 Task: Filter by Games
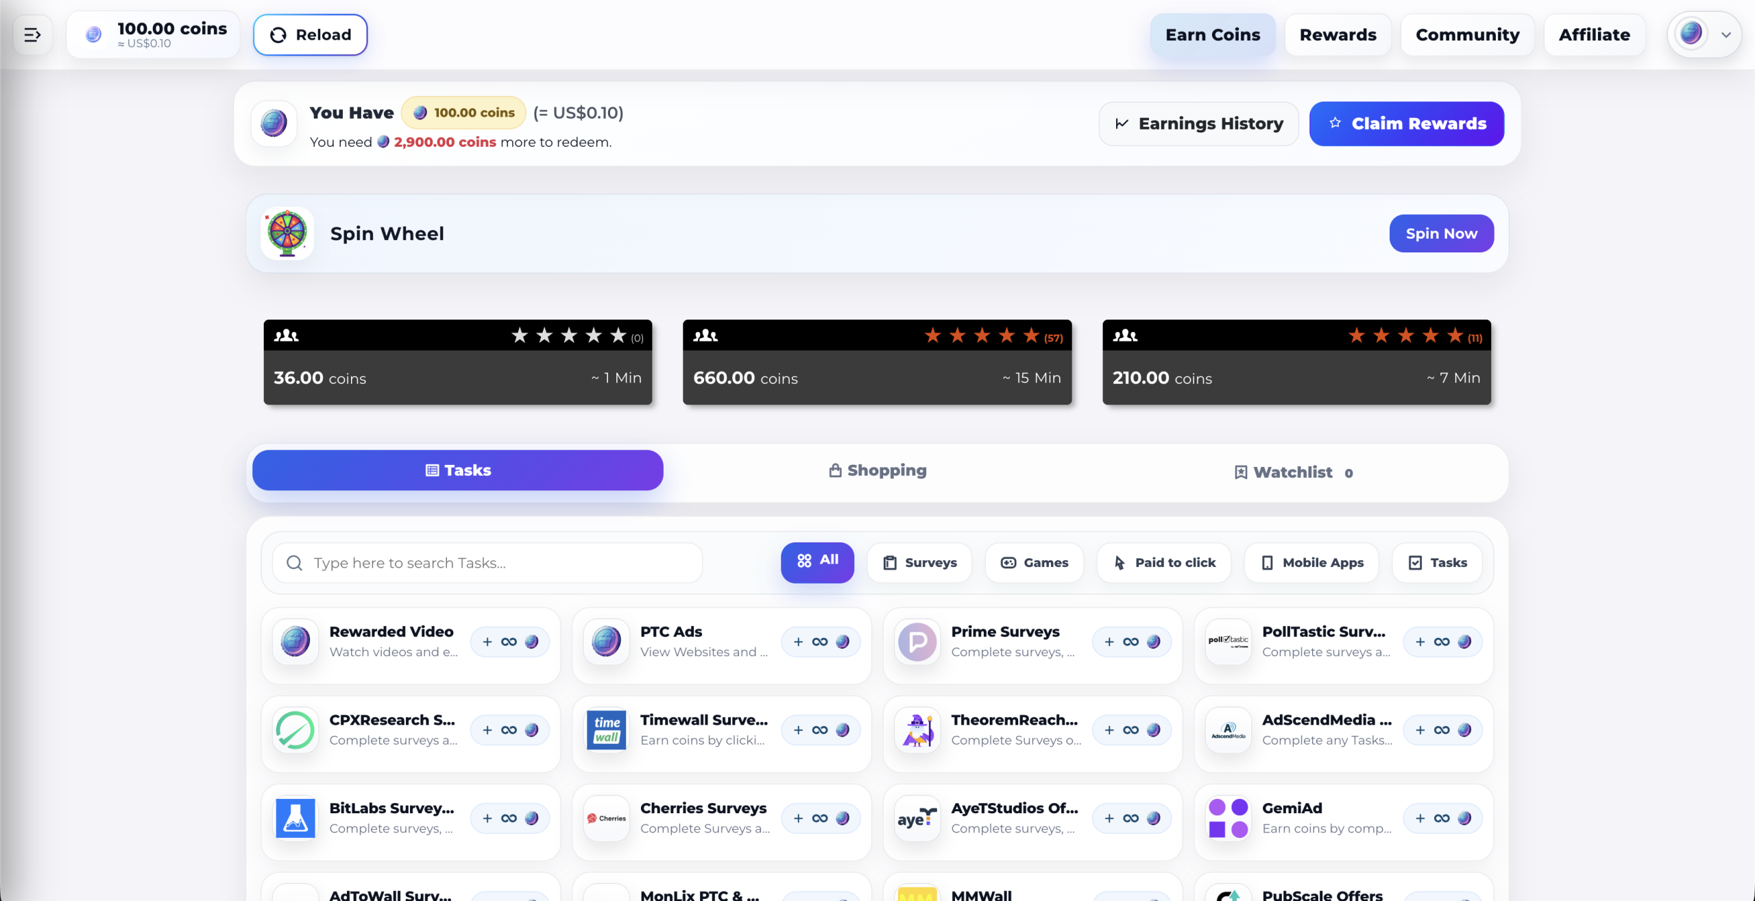[1034, 563]
